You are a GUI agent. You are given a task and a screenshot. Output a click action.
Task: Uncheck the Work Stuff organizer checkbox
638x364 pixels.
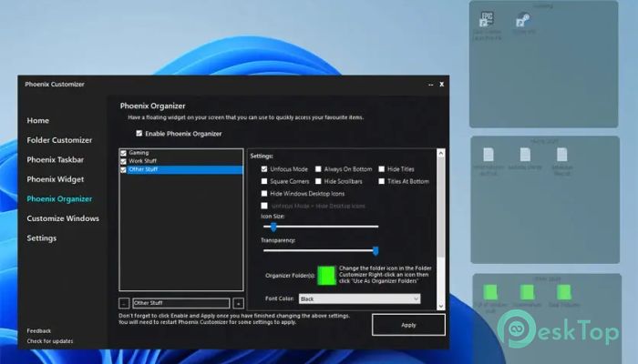[123, 161]
